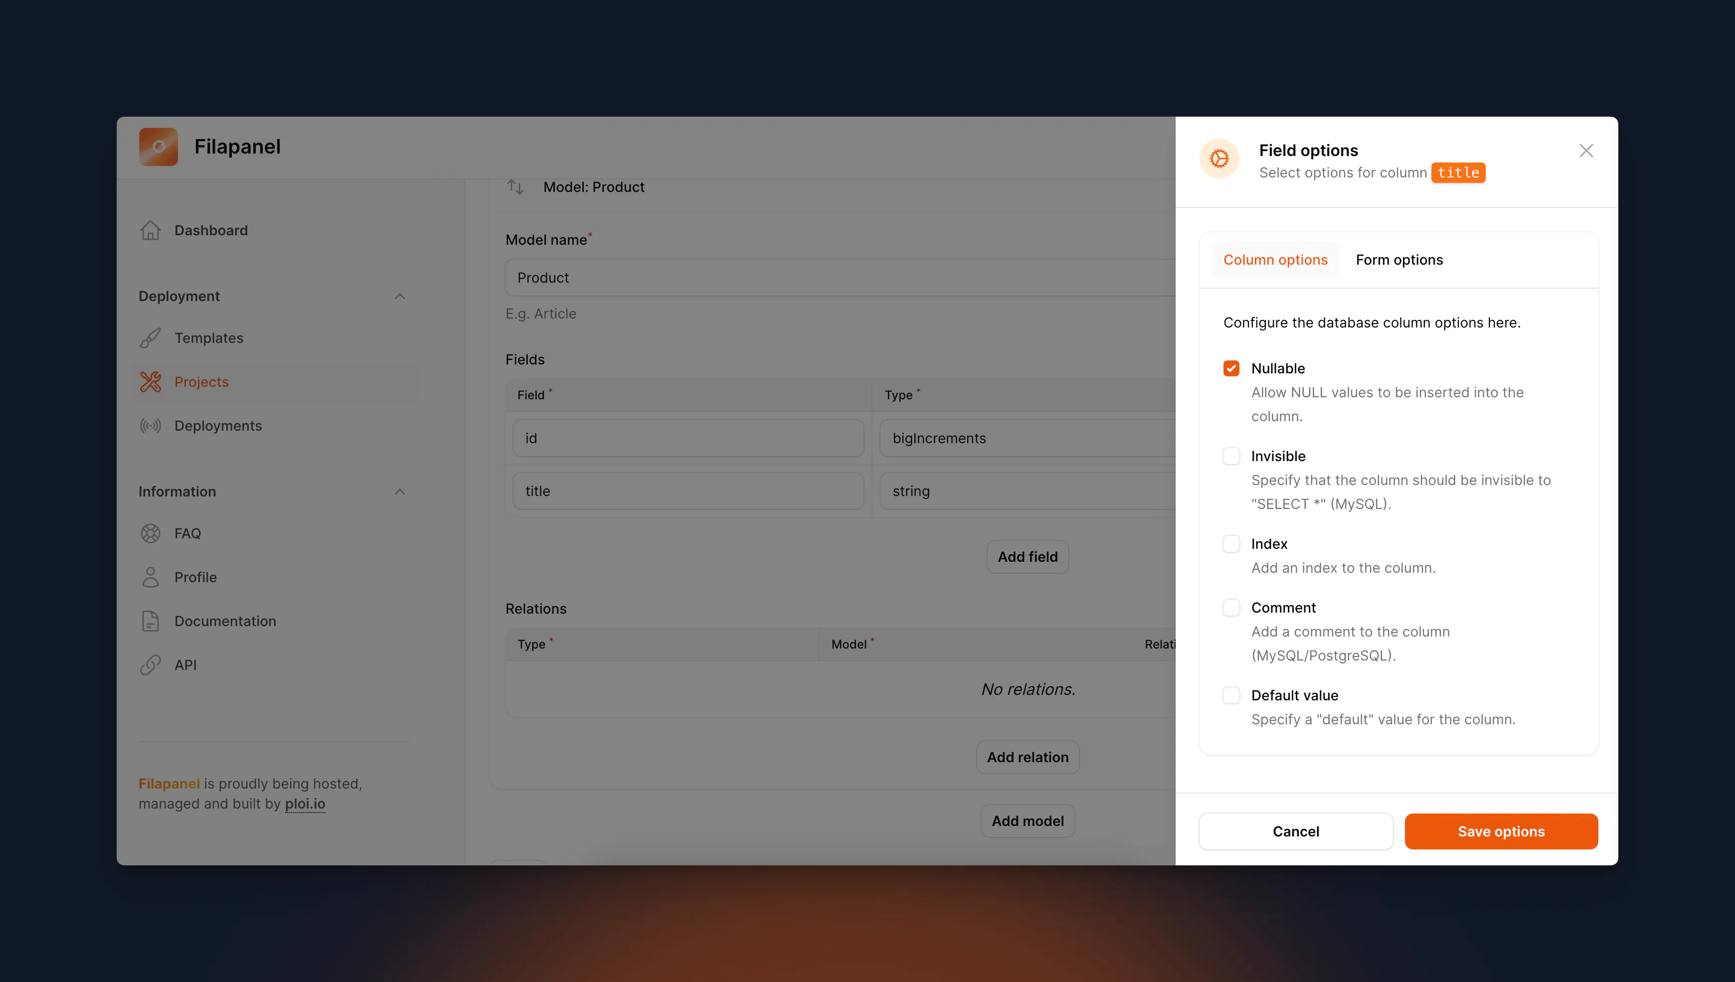Check the Index option

[1232, 544]
